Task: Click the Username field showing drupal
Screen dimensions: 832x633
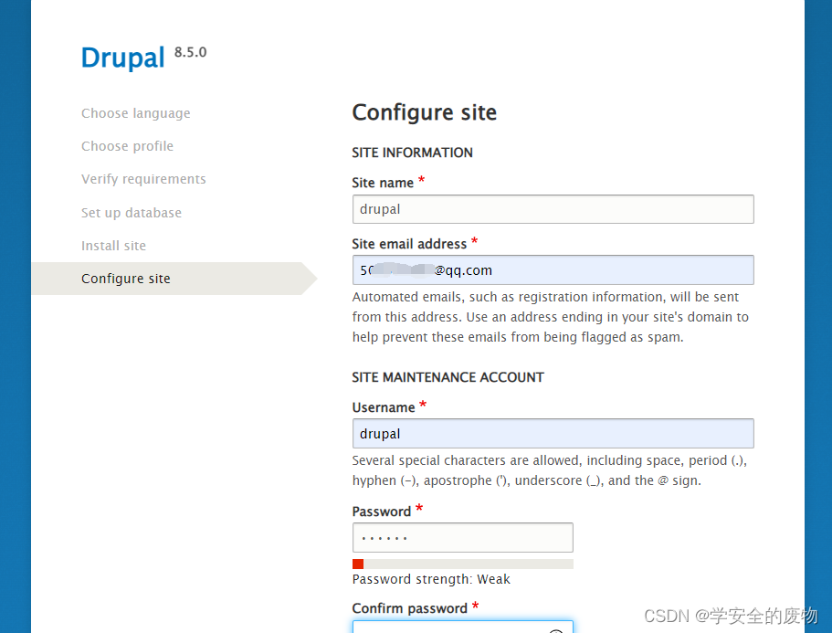Action: [x=553, y=433]
